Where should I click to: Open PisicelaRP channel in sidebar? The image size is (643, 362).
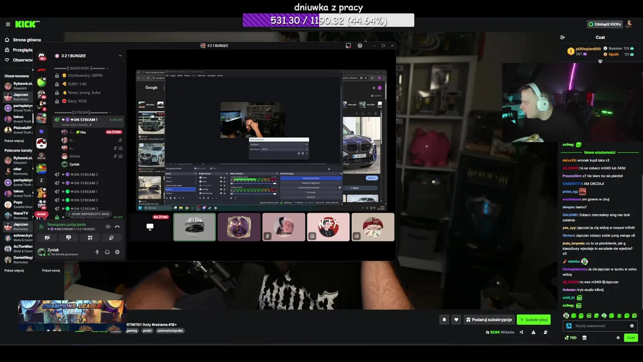click(19, 130)
